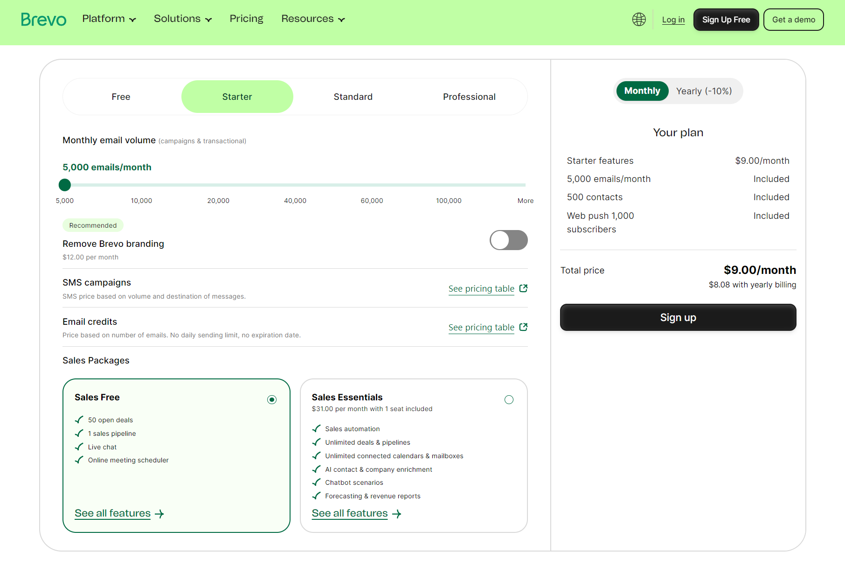Select the Starter plan tab

(x=237, y=97)
